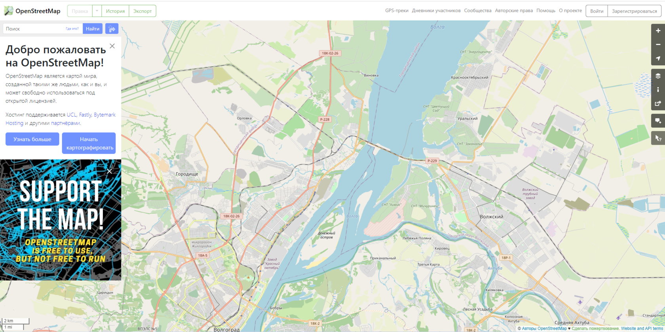665x332 pixels.
Task: Click the Где это? link
Action: [72, 29]
